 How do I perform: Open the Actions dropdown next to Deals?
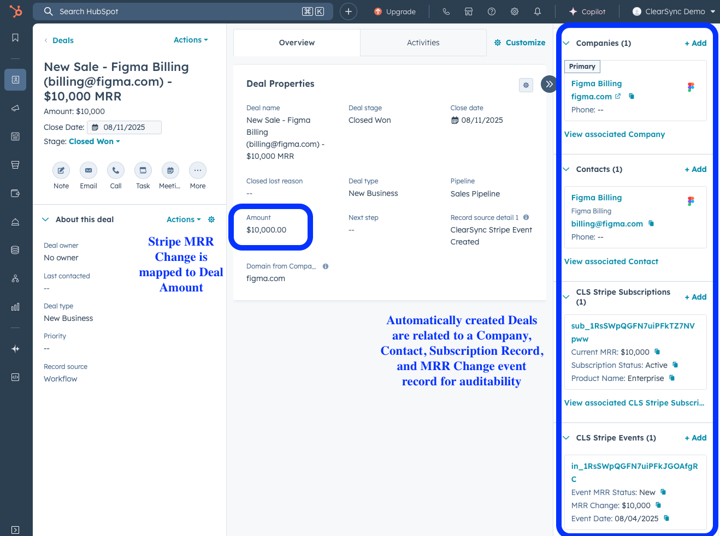click(191, 40)
